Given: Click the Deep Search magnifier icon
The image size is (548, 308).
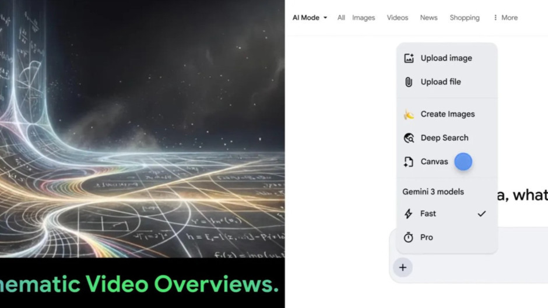Looking at the screenshot, I should 409,138.
